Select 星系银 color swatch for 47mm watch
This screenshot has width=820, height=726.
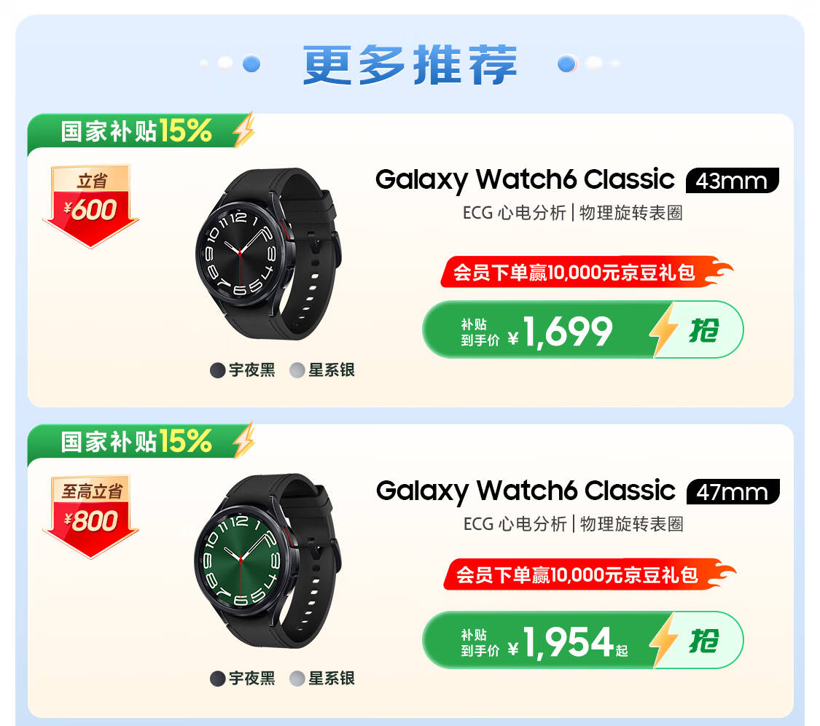click(x=322, y=679)
